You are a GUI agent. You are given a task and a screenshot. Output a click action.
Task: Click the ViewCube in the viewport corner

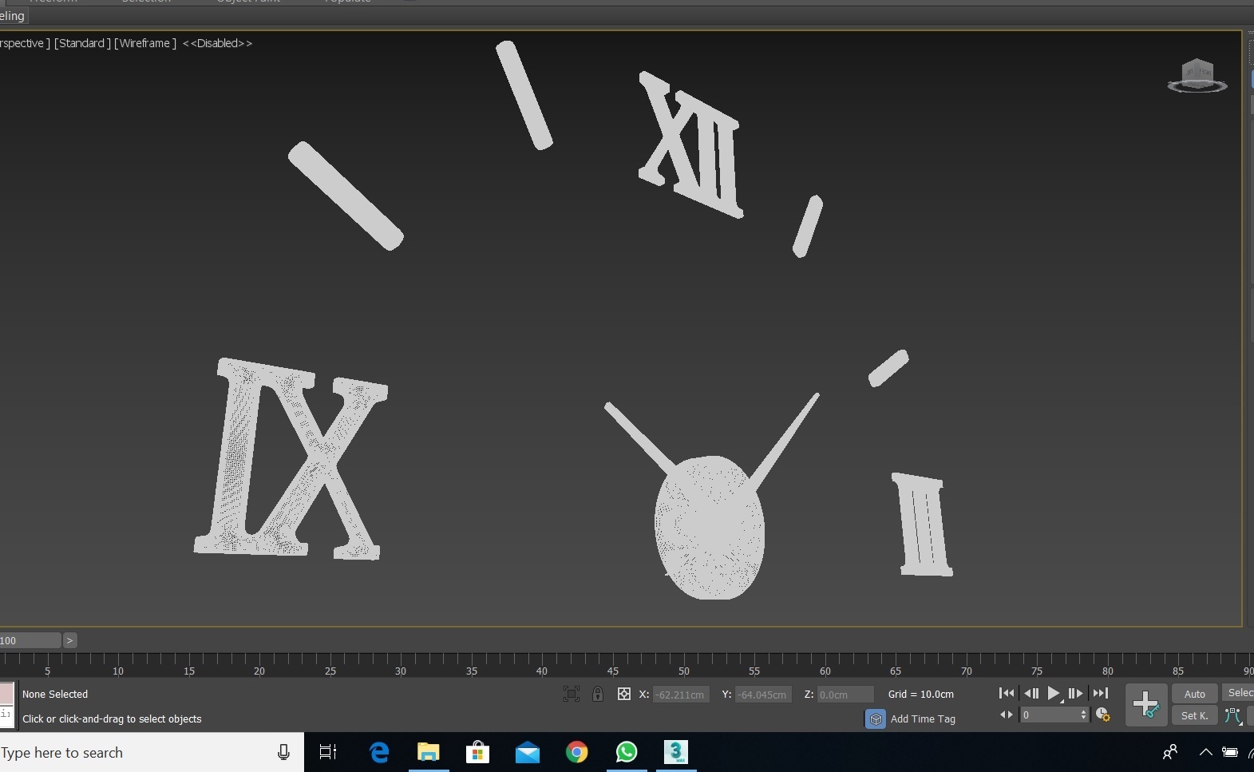pos(1197,77)
